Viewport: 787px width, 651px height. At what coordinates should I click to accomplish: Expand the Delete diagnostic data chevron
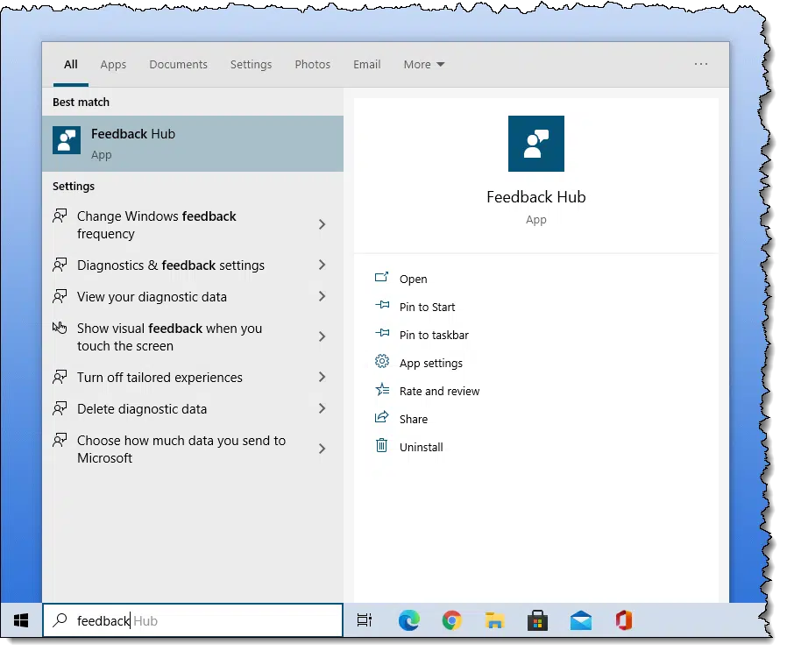[323, 408]
